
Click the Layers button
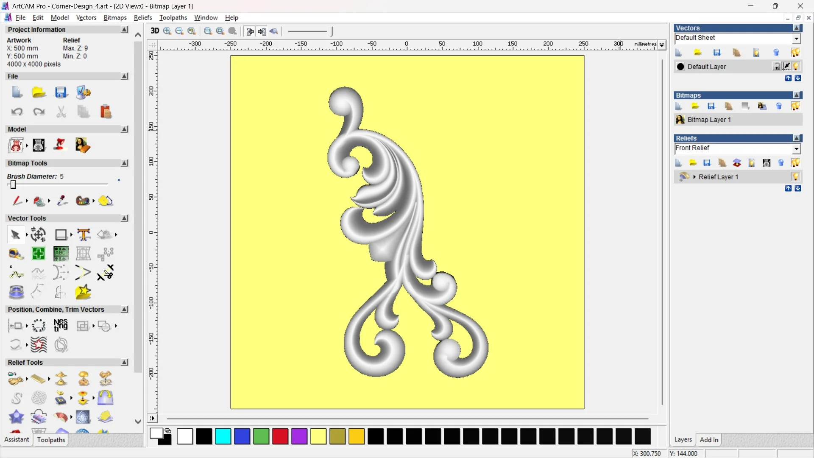tap(683, 440)
